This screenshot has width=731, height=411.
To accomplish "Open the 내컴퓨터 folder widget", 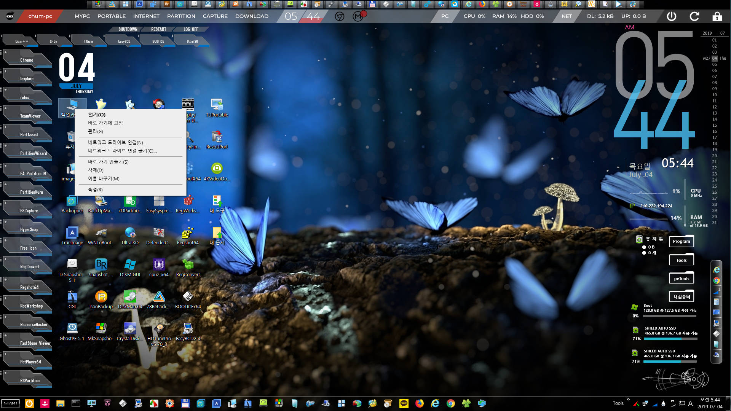I will click(681, 296).
